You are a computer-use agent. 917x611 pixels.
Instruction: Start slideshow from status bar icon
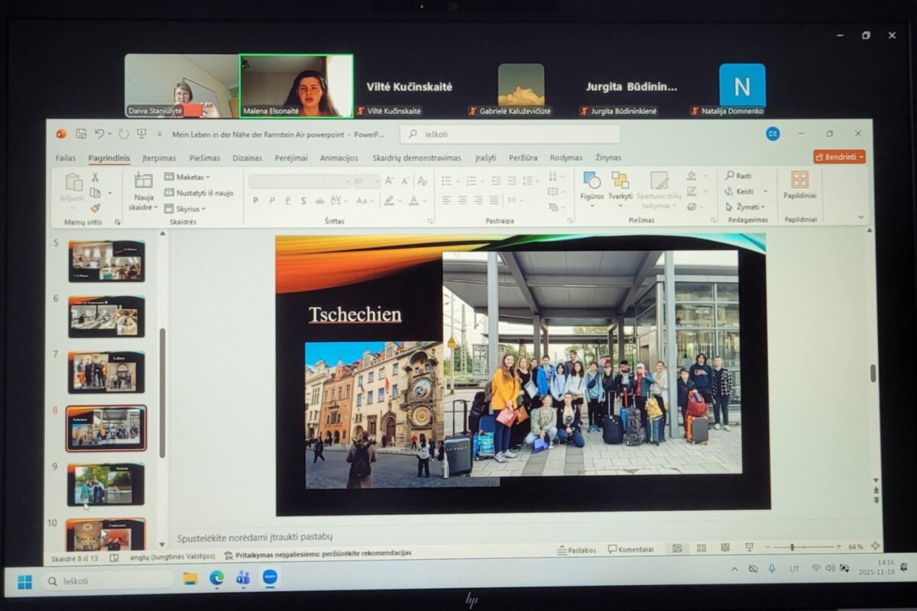point(749,548)
